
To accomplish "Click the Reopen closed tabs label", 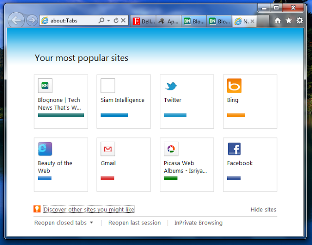I will click(60, 223).
